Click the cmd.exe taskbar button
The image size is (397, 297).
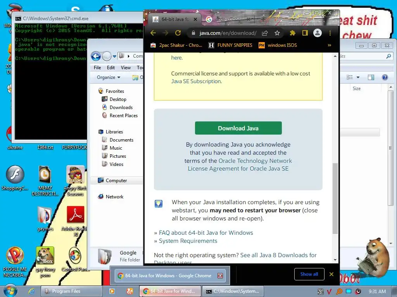coord(233,291)
